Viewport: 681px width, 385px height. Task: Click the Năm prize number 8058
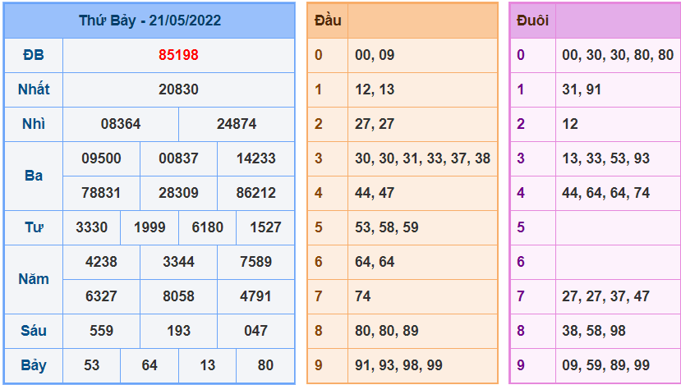coord(178,296)
